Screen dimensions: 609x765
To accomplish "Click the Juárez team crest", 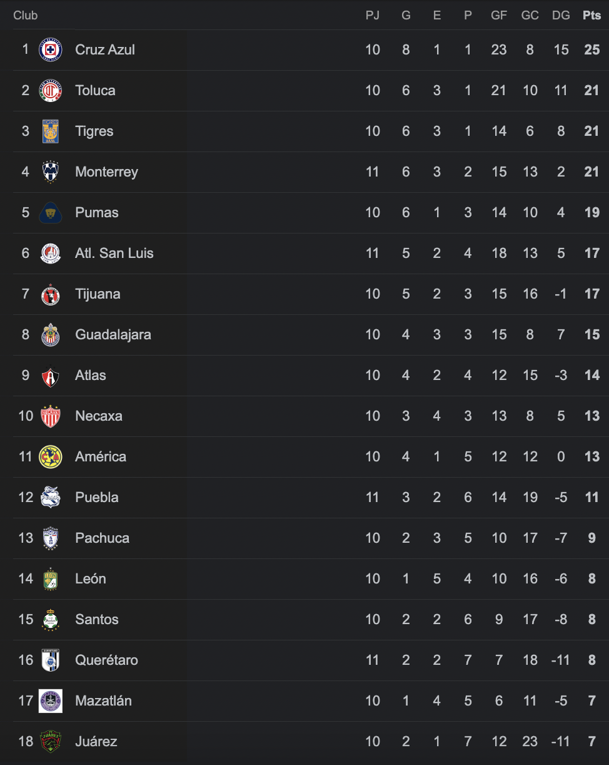I will coord(51,742).
